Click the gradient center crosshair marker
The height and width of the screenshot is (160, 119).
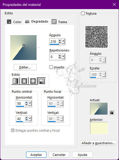(x=23, y=45)
